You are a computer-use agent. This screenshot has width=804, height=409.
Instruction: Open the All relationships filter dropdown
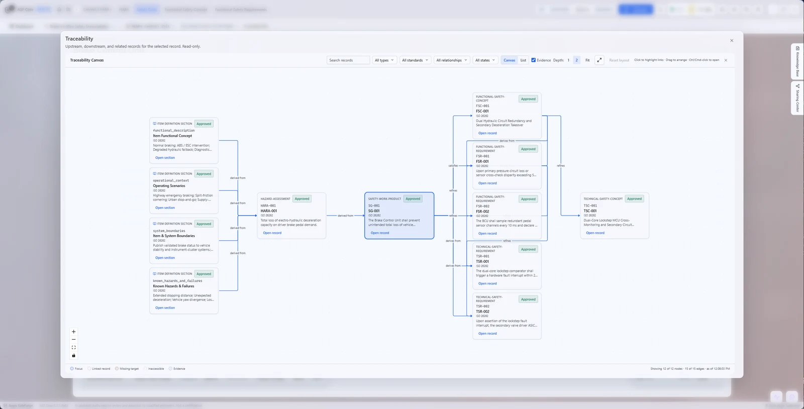tap(452, 60)
